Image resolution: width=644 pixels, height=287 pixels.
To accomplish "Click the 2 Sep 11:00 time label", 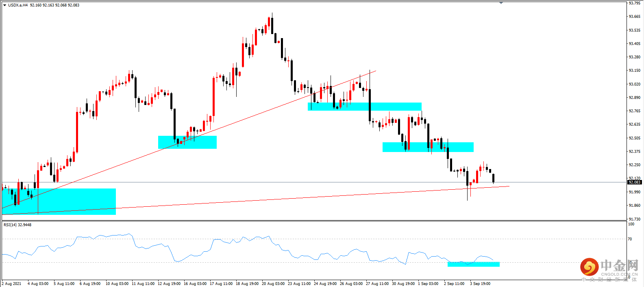I will pos(454,283).
